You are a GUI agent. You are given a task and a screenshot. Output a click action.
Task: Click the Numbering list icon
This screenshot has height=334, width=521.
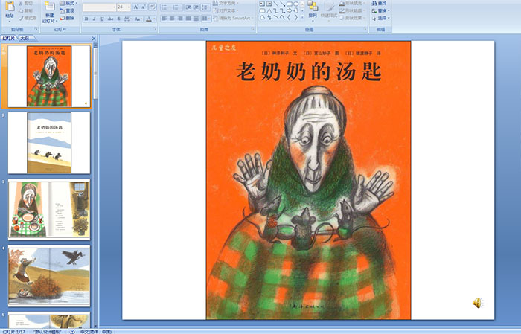pos(175,7)
